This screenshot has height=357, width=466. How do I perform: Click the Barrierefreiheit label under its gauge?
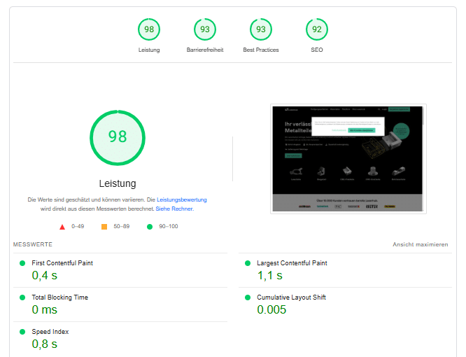[205, 50]
